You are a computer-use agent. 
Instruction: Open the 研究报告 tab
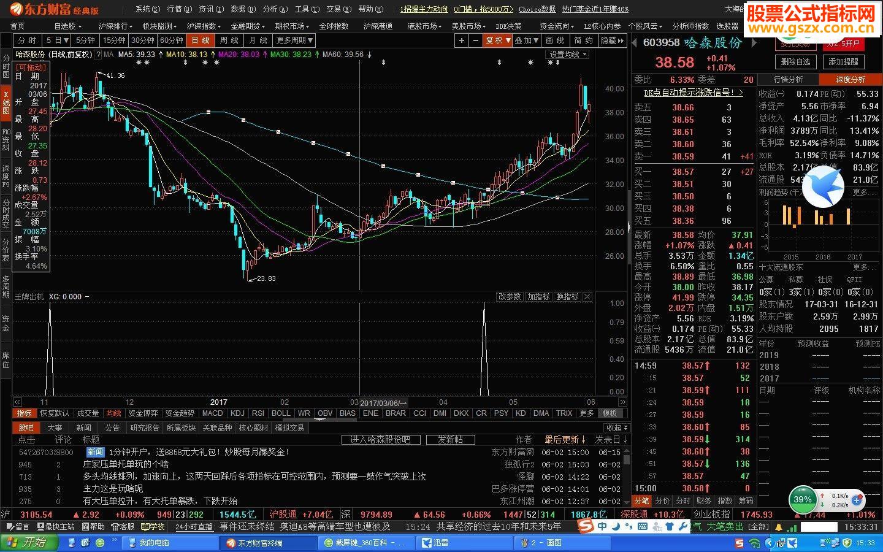click(x=144, y=428)
